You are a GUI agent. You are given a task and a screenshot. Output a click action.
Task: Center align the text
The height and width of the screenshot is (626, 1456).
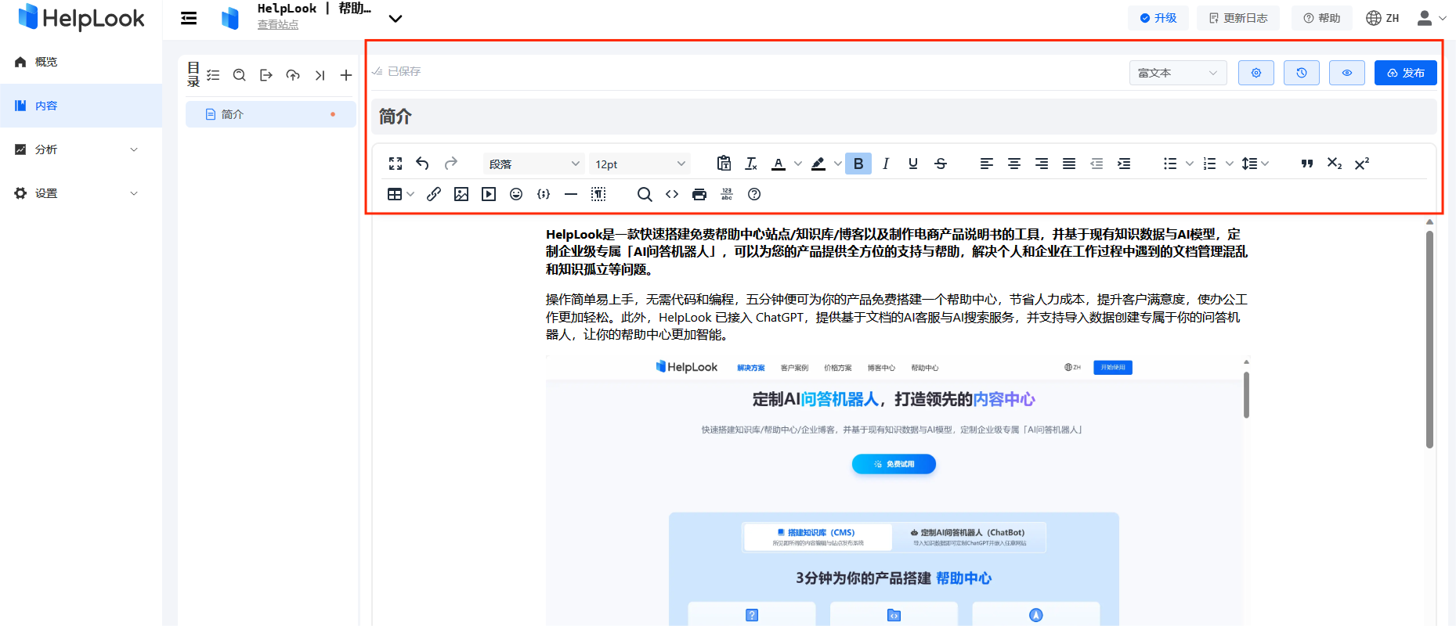1014,164
